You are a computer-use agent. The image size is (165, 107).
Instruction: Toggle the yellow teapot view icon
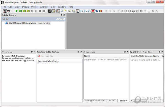(x=53, y=11)
